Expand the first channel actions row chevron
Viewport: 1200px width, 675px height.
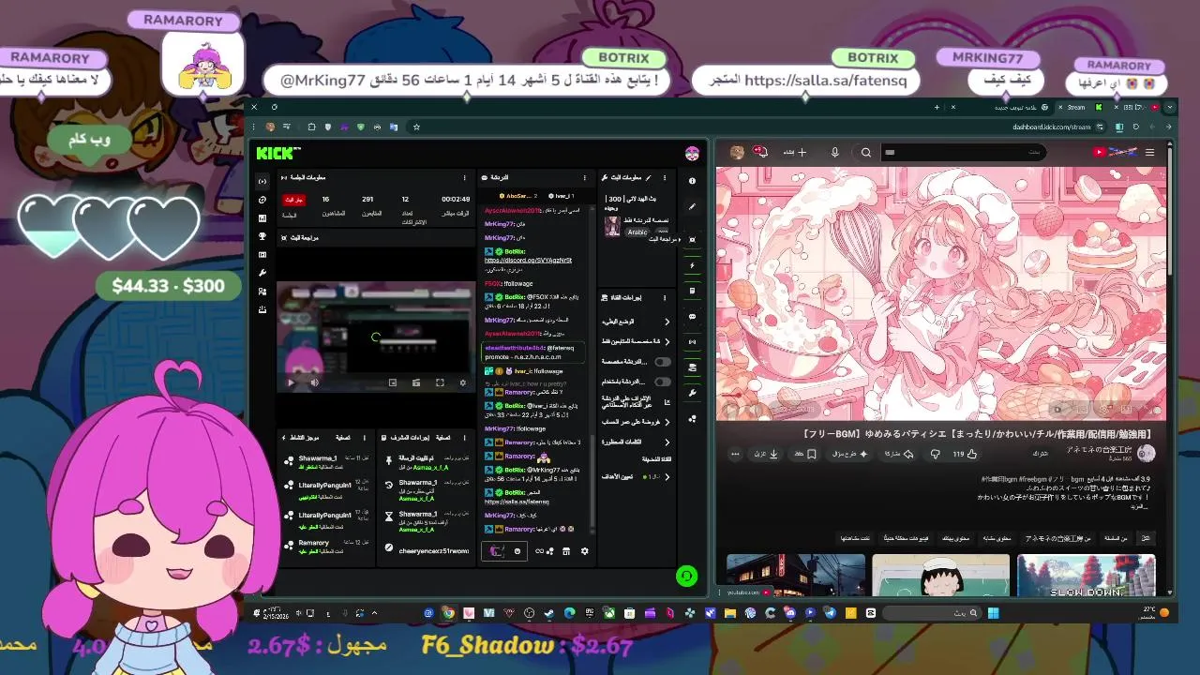point(667,322)
